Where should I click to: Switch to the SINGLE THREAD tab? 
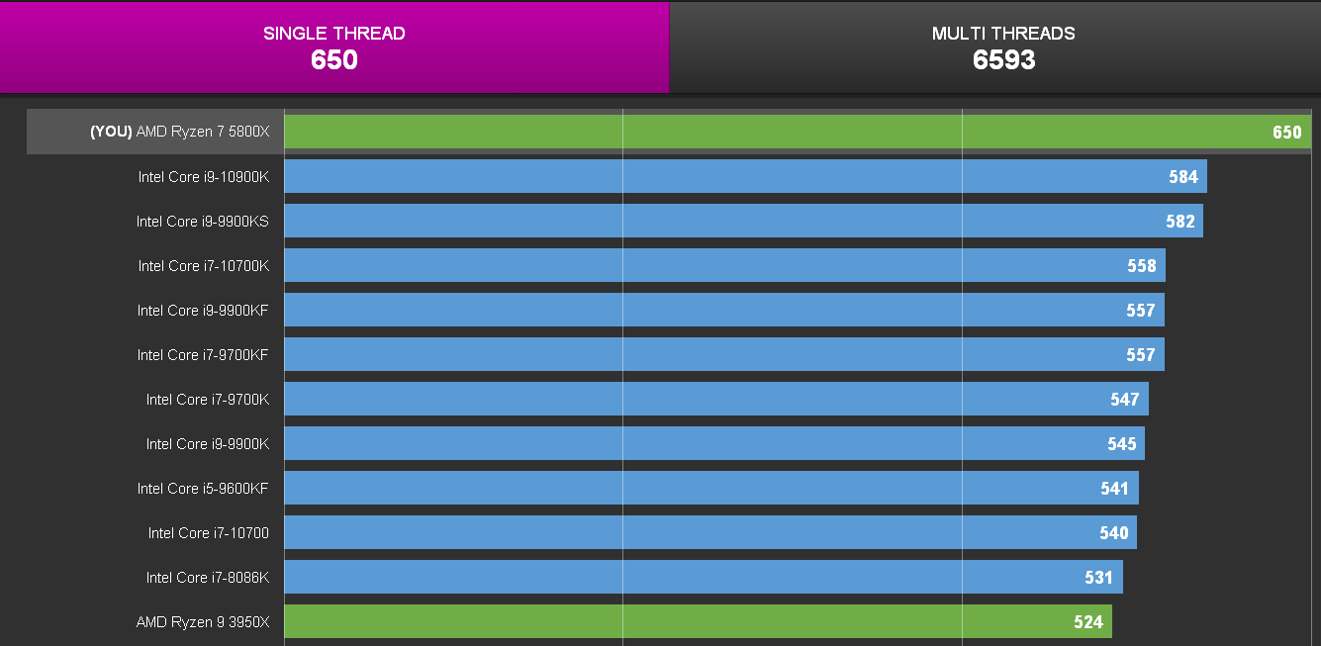334,46
